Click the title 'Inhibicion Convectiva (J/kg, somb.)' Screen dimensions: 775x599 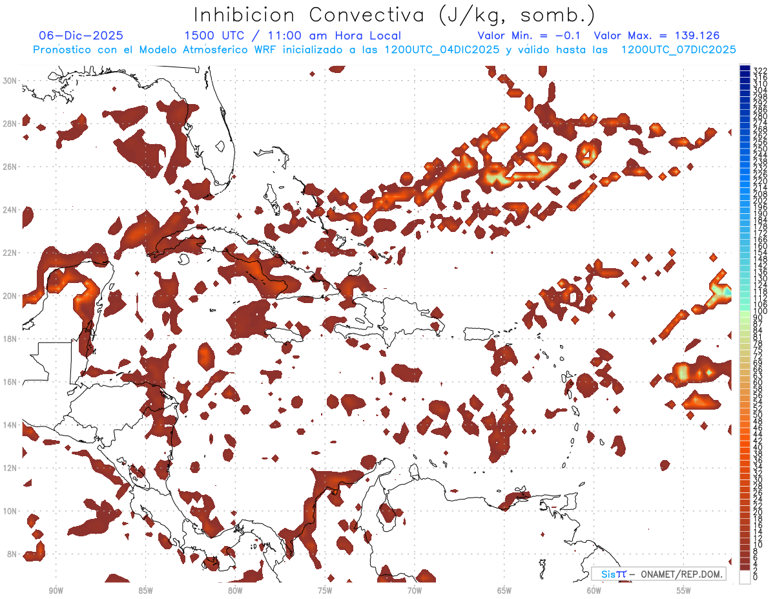coord(395,16)
